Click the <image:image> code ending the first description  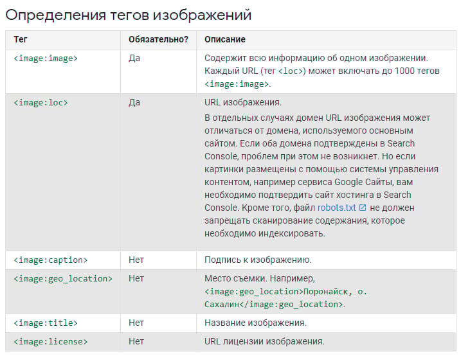(x=236, y=84)
